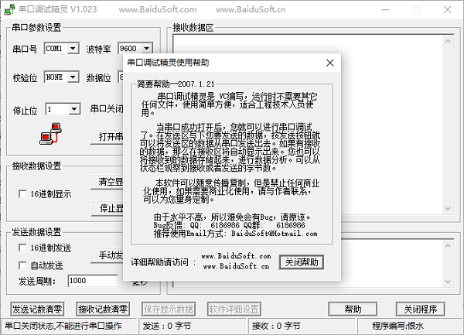Click status bar text 发送：0 字节
The height and width of the screenshot is (335, 464).
pyautogui.click(x=167, y=326)
